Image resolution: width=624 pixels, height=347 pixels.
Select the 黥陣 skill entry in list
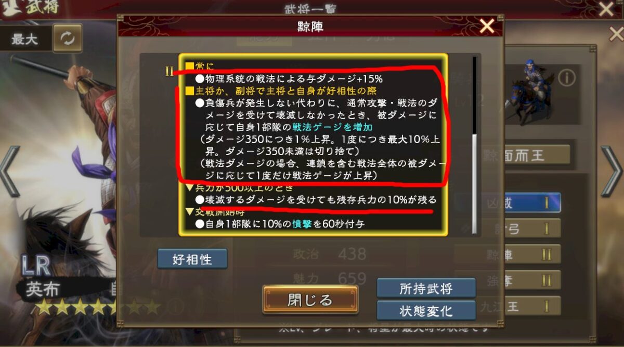coord(508,254)
